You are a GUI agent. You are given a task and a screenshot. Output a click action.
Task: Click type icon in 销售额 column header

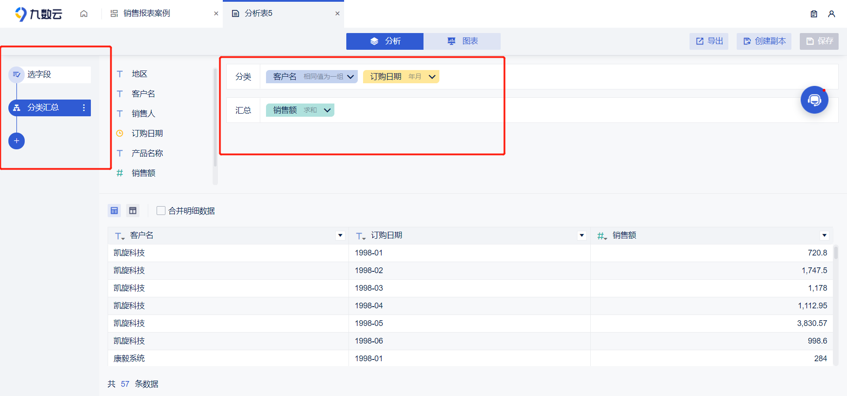coord(602,236)
